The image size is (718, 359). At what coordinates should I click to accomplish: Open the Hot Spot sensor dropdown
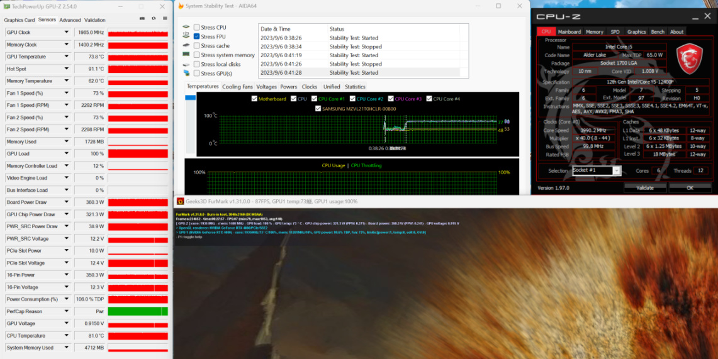tap(67, 69)
